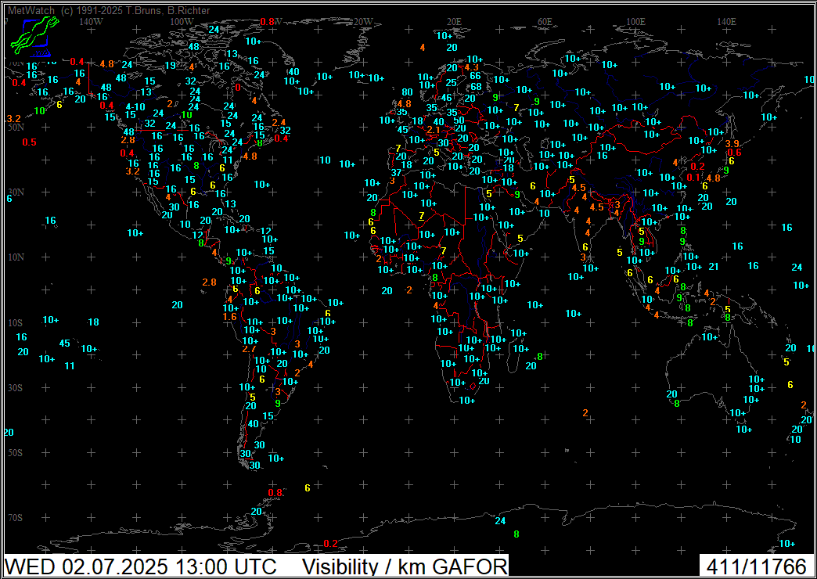The height and width of the screenshot is (579, 817).
Task: Click the 66 km visibility reading
Action: point(475,76)
